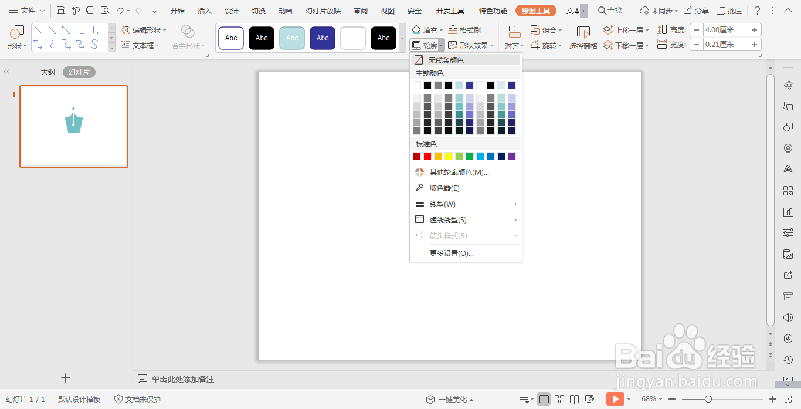
Task: Click the zoom slider handle
Action: pyautogui.click(x=708, y=399)
